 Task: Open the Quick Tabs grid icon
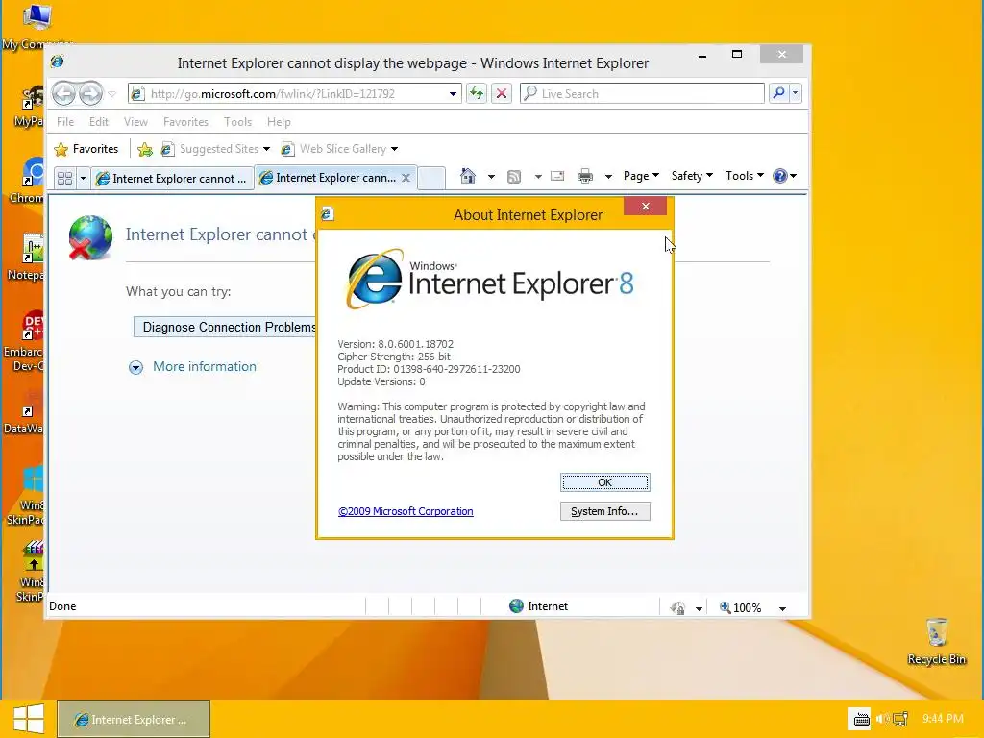pyautogui.click(x=64, y=178)
